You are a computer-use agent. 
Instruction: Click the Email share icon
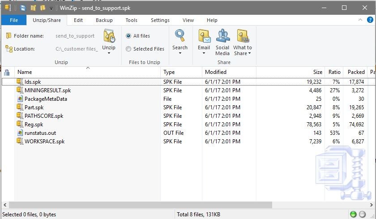pos(204,37)
